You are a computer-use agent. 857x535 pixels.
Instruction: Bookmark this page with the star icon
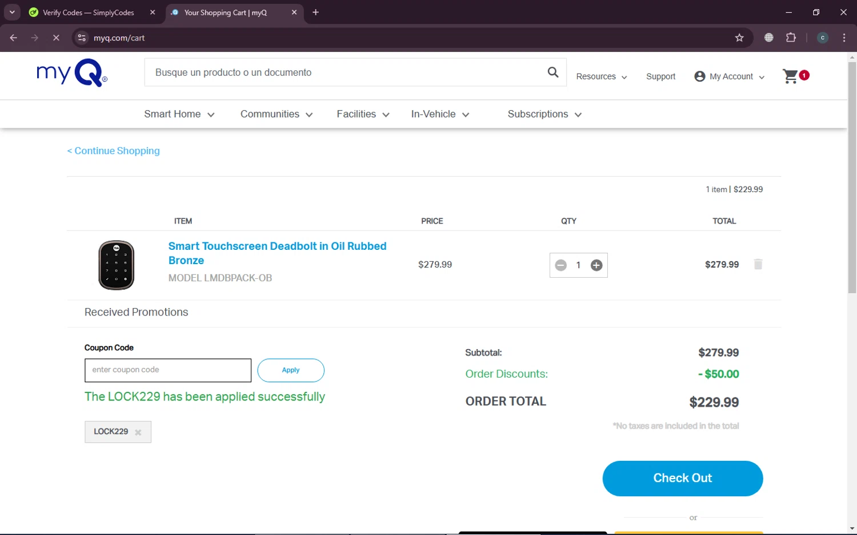[739, 38]
